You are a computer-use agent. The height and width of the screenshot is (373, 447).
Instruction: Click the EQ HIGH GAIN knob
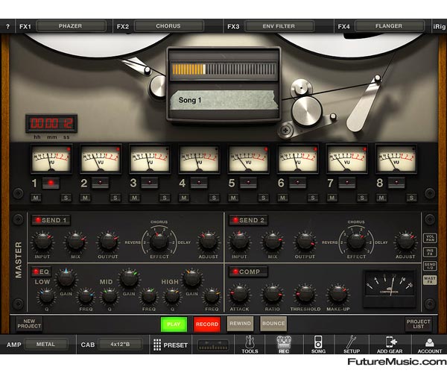point(192,278)
